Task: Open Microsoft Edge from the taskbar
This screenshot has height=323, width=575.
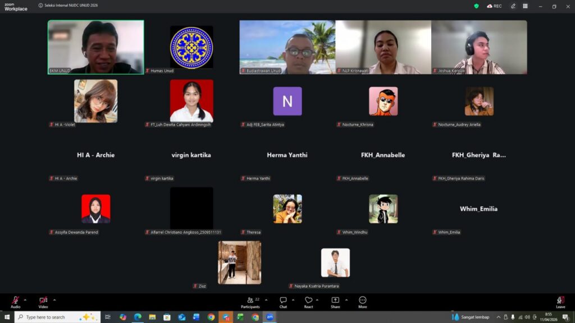Action: point(138,317)
